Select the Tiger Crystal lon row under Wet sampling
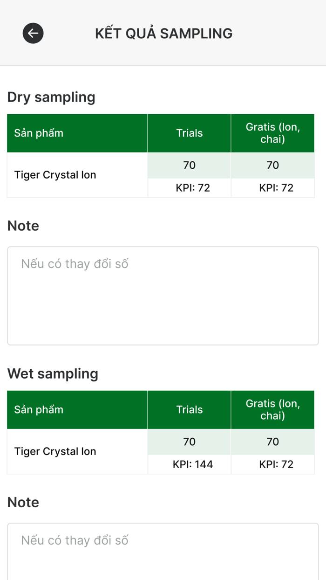This screenshot has width=326, height=580. 55,452
